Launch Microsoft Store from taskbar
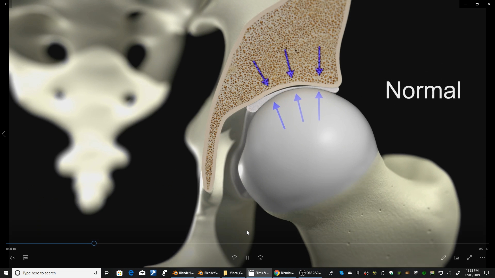 pyautogui.click(x=119, y=273)
